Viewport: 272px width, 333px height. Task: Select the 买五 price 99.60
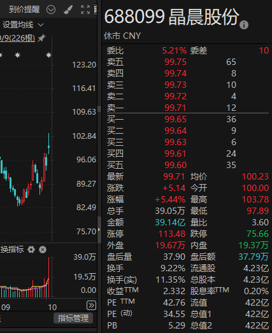coord(175,165)
